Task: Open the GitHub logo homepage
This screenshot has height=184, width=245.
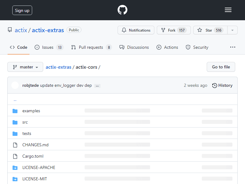Action: pos(122,10)
